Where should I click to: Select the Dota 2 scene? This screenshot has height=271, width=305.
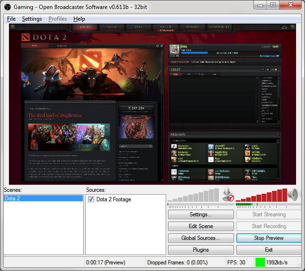pyautogui.click(x=43, y=198)
